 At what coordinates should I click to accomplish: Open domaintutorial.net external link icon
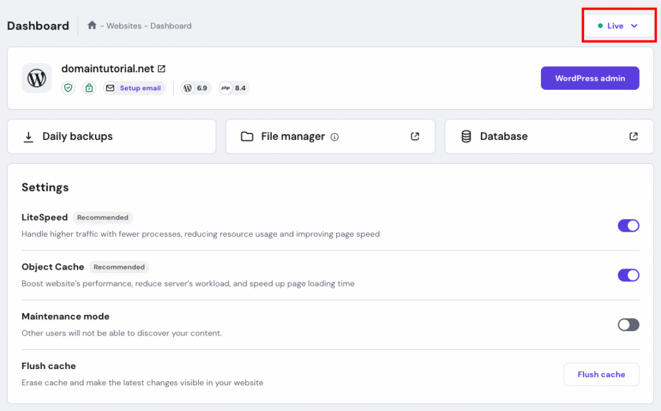(x=161, y=68)
